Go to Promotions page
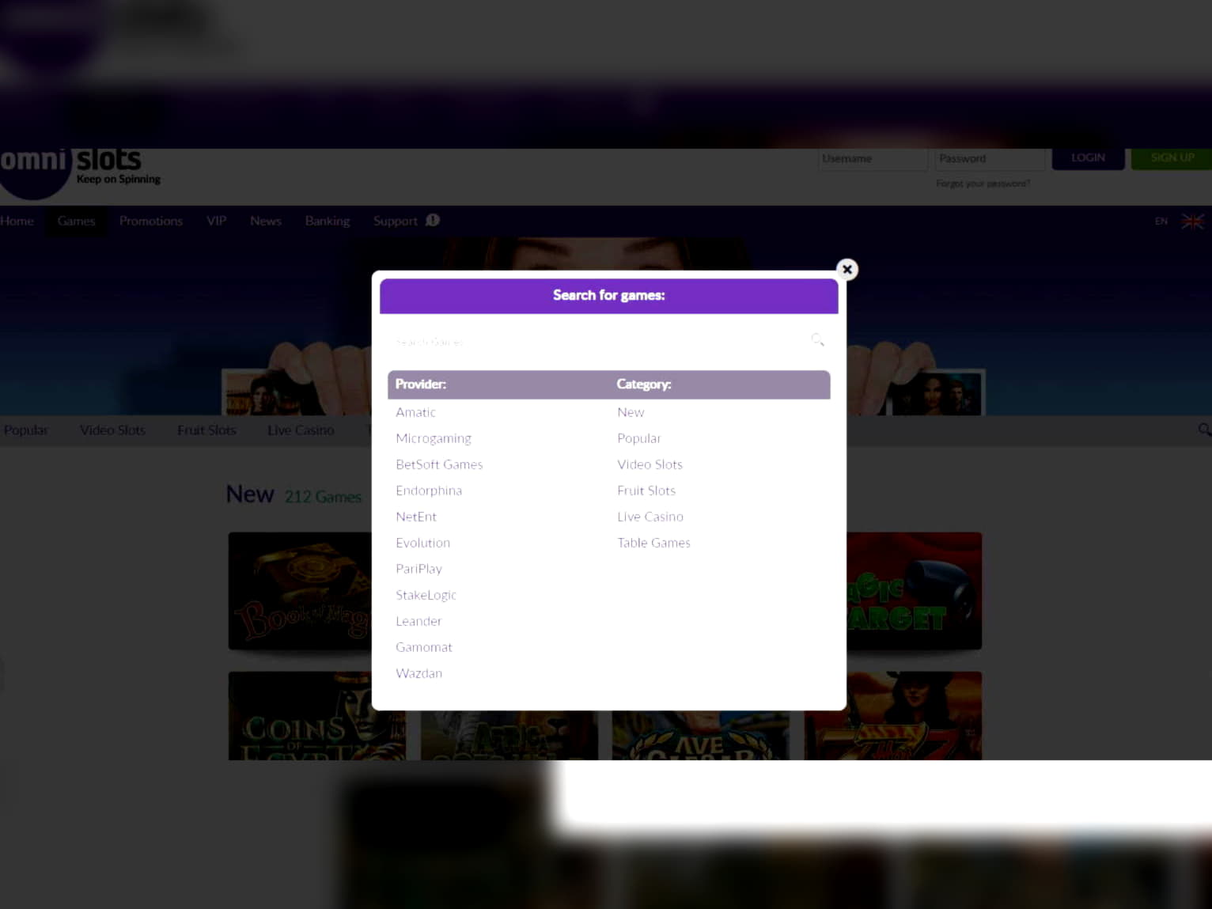This screenshot has width=1212, height=909. (151, 221)
